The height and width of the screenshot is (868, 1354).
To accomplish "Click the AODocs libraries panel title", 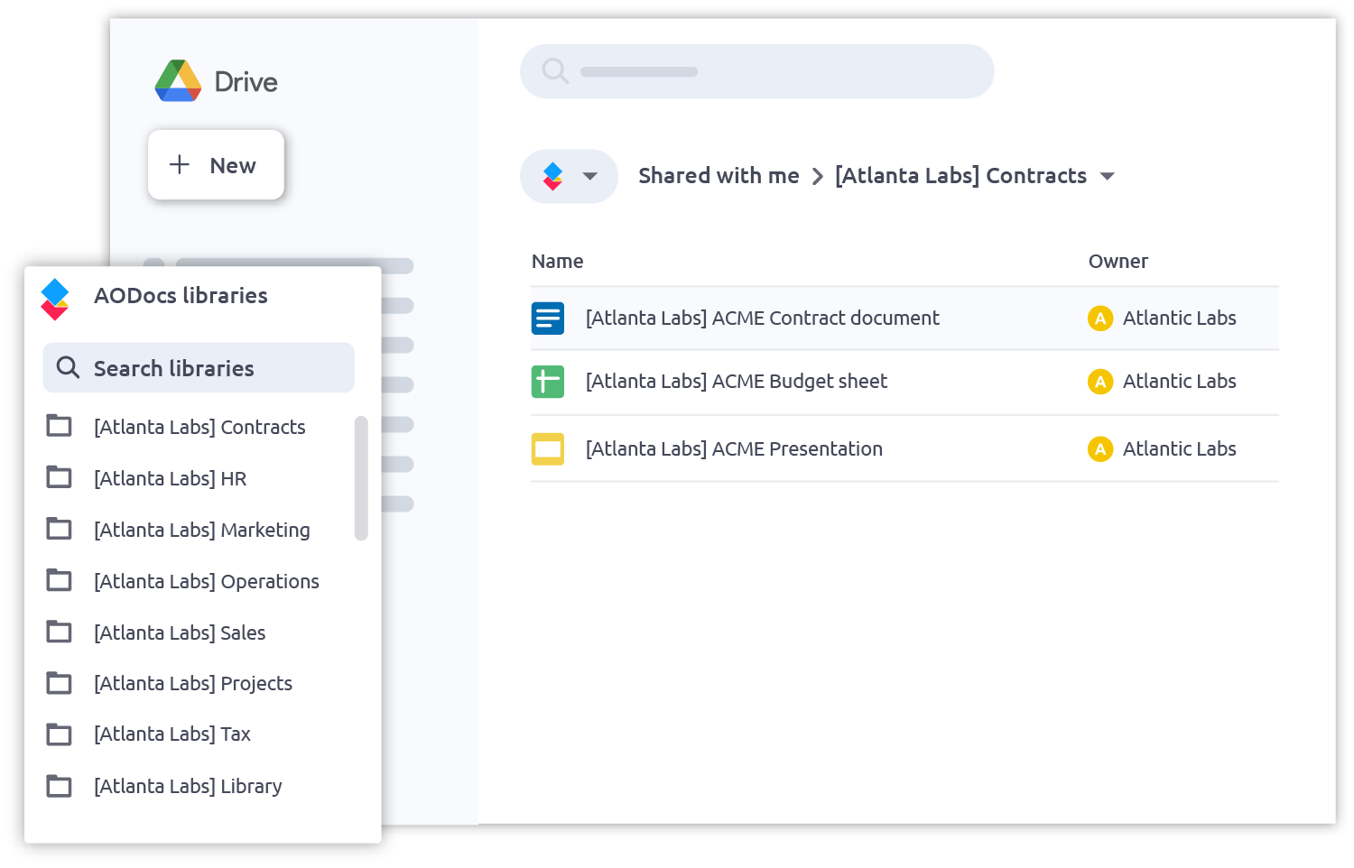I will point(181,295).
